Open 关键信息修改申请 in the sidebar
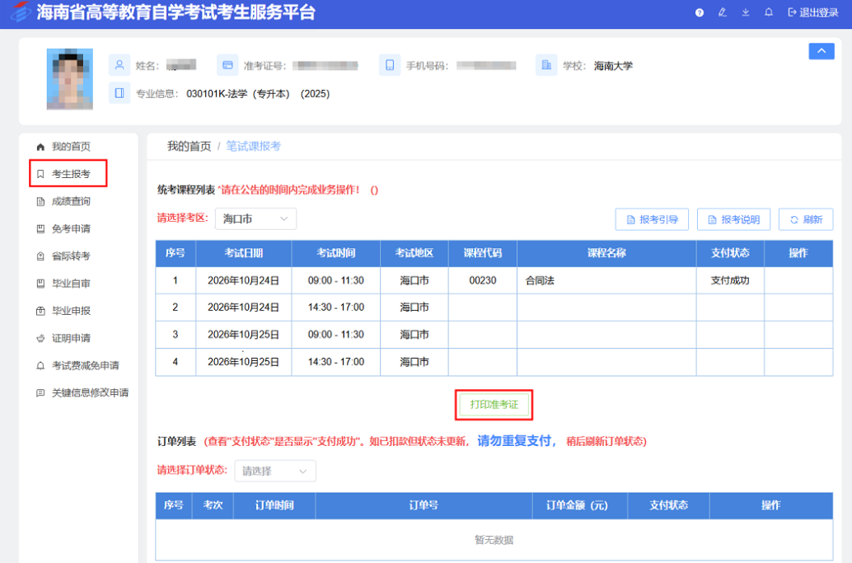This screenshot has width=852, height=563. coord(82,393)
